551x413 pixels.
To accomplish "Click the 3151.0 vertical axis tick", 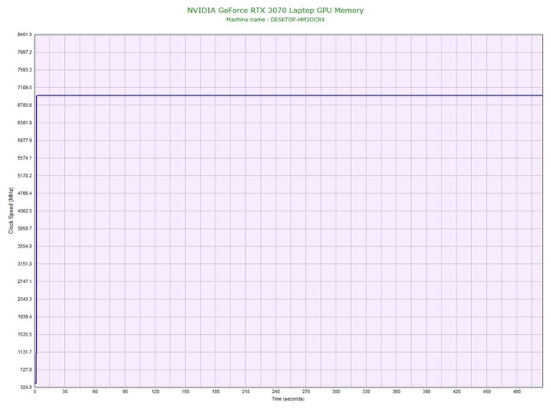I will point(25,263).
